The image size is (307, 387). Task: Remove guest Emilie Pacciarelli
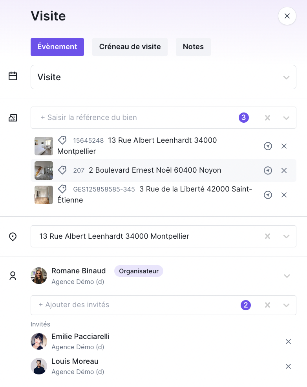(288, 342)
